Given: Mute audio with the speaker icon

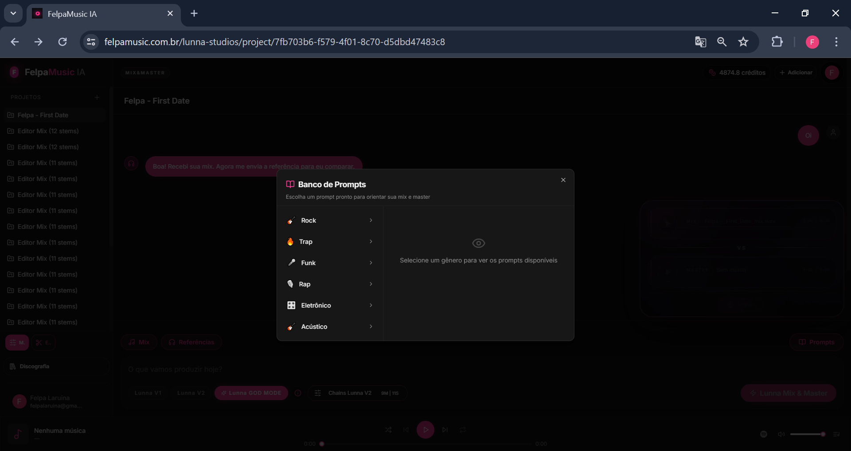Looking at the screenshot, I should tap(781, 434).
